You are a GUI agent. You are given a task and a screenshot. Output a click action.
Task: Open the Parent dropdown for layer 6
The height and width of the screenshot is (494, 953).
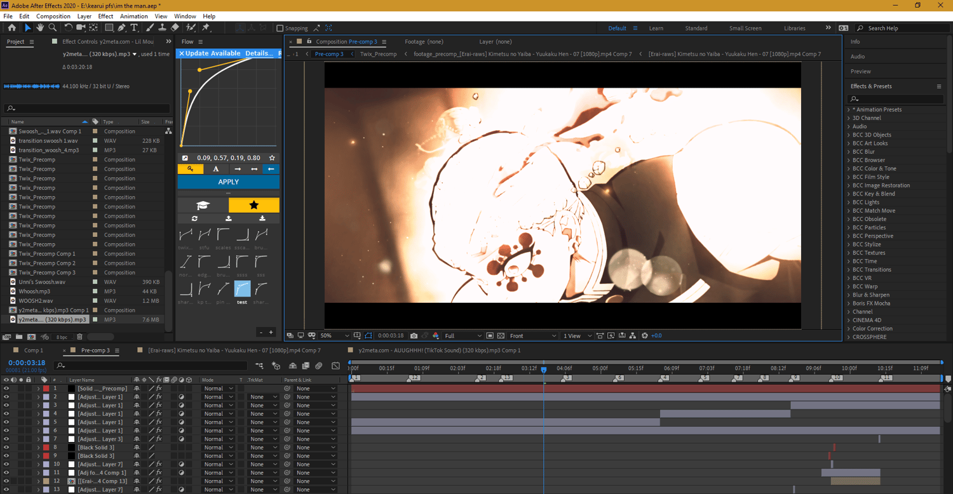point(315,431)
